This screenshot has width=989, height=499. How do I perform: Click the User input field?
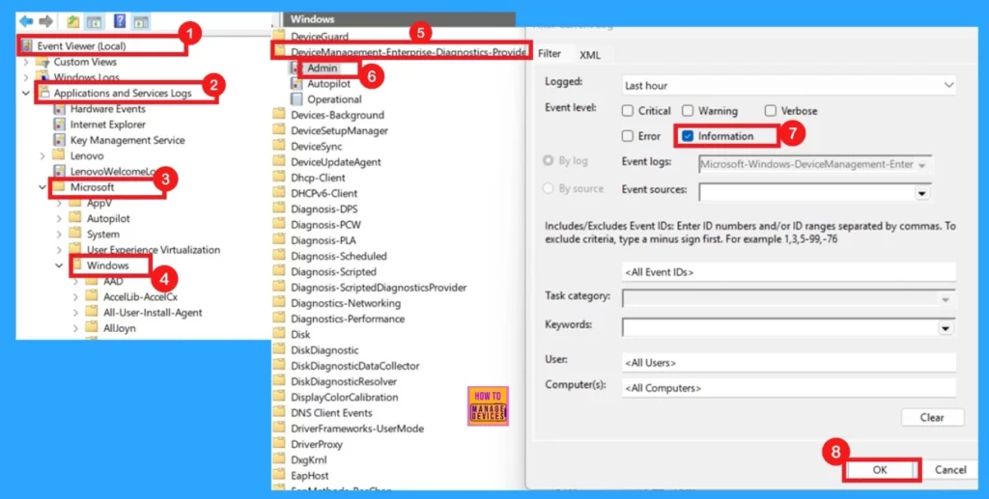pyautogui.click(x=788, y=363)
